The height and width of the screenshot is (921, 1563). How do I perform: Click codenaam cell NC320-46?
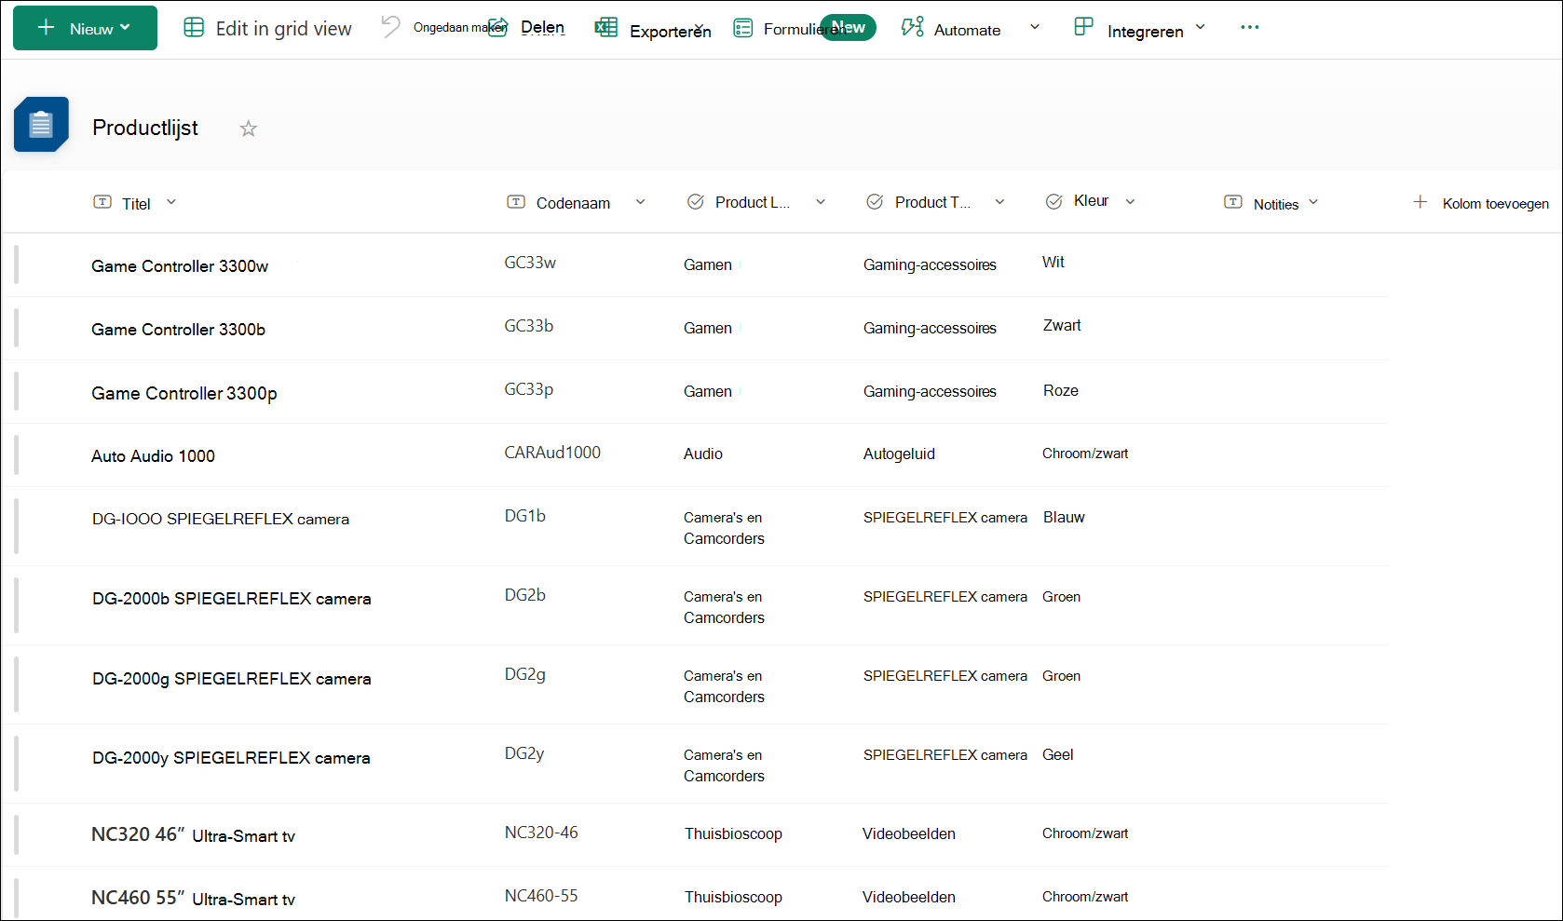(541, 833)
